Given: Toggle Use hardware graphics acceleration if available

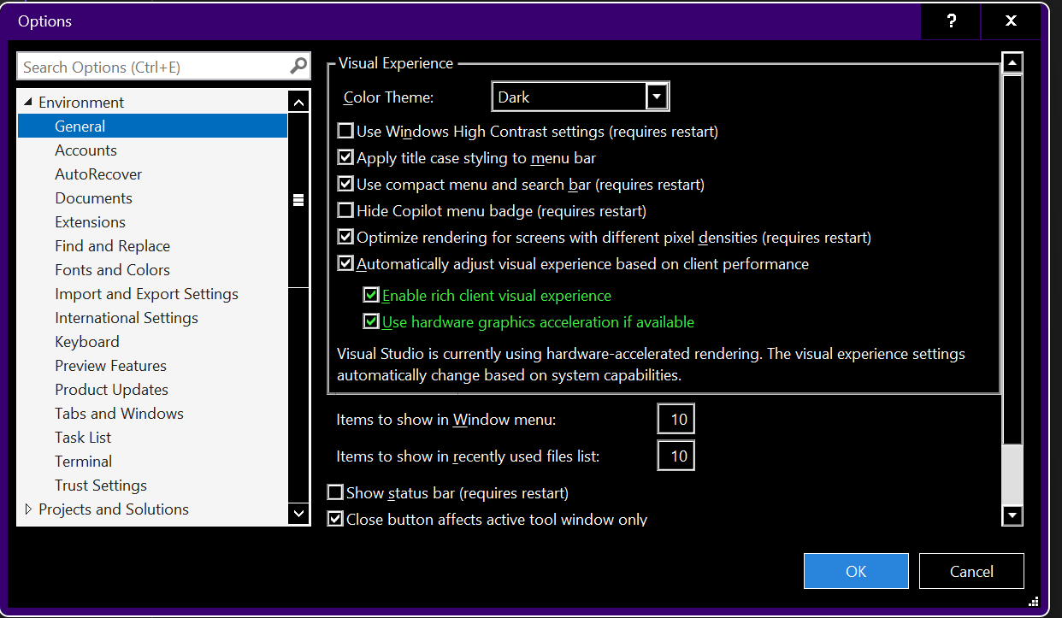Looking at the screenshot, I should click(371, 321).
